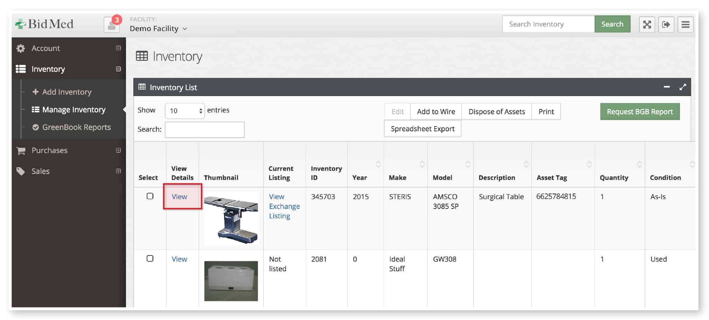Change the Show entries count dropdown
The image size is (709, 320).
click(185, 111)
